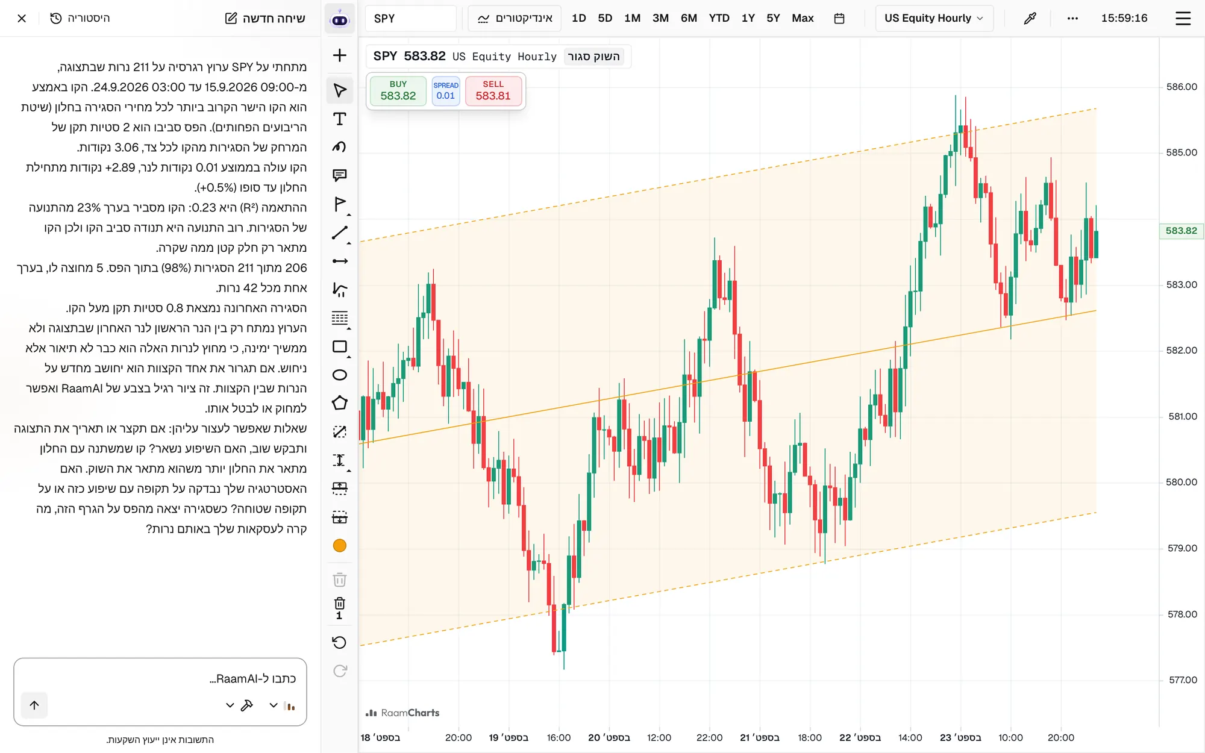Switch to the 1D timeframe

(578, 18)
